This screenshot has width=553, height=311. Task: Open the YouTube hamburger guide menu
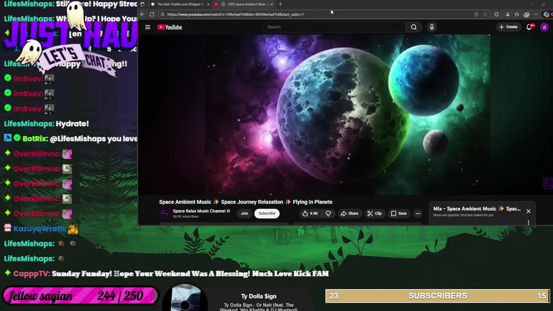148,27
